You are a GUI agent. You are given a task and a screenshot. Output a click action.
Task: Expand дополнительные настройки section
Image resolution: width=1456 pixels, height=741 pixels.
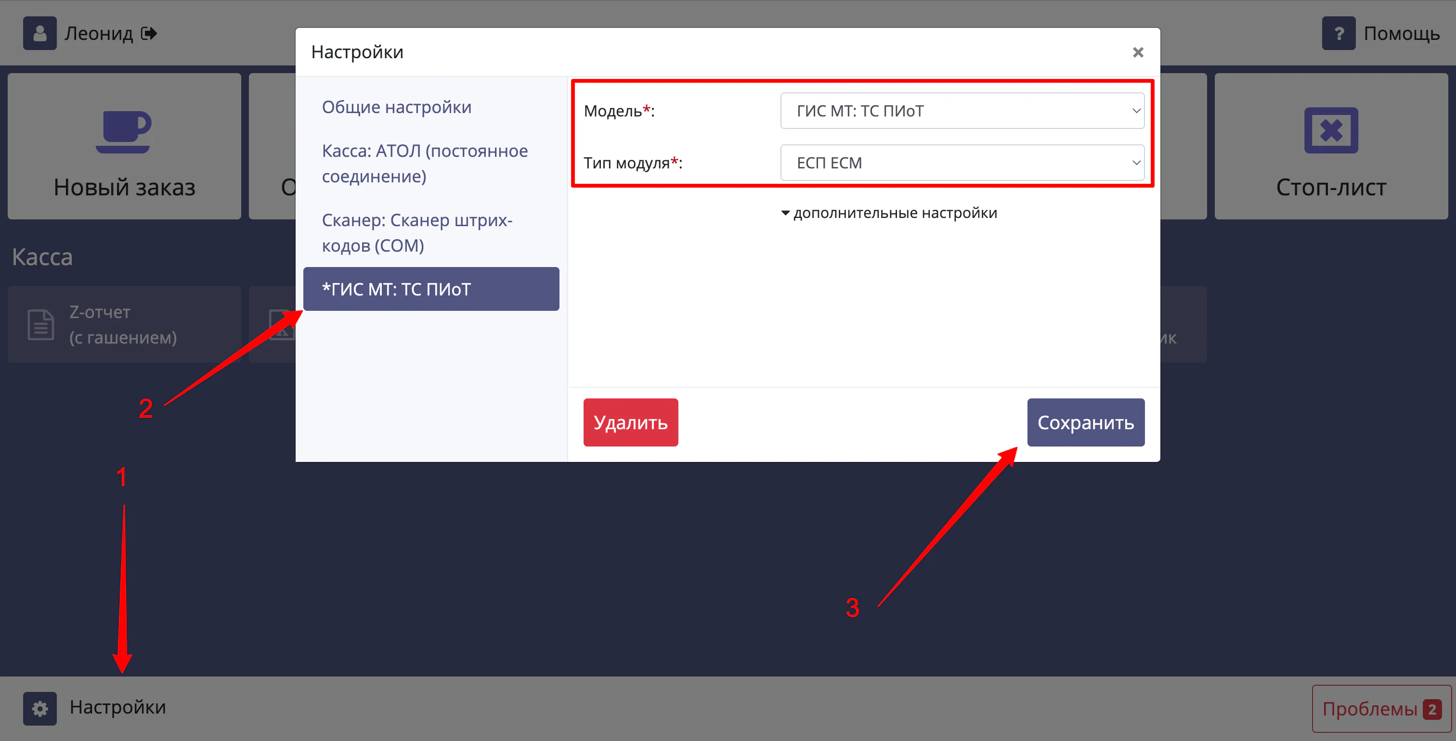click(889, 213)
